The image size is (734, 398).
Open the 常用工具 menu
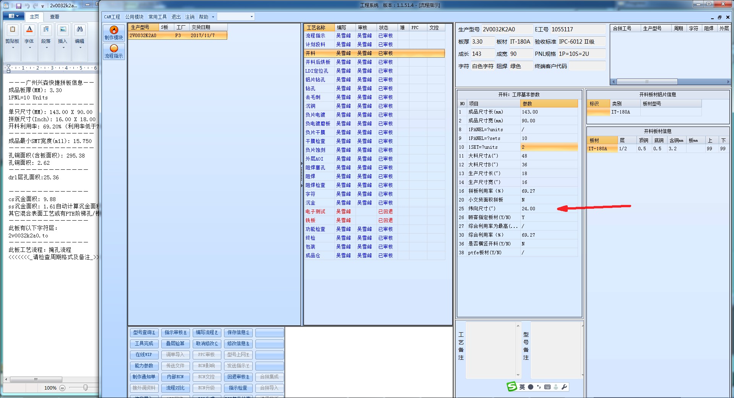[158, 17]
